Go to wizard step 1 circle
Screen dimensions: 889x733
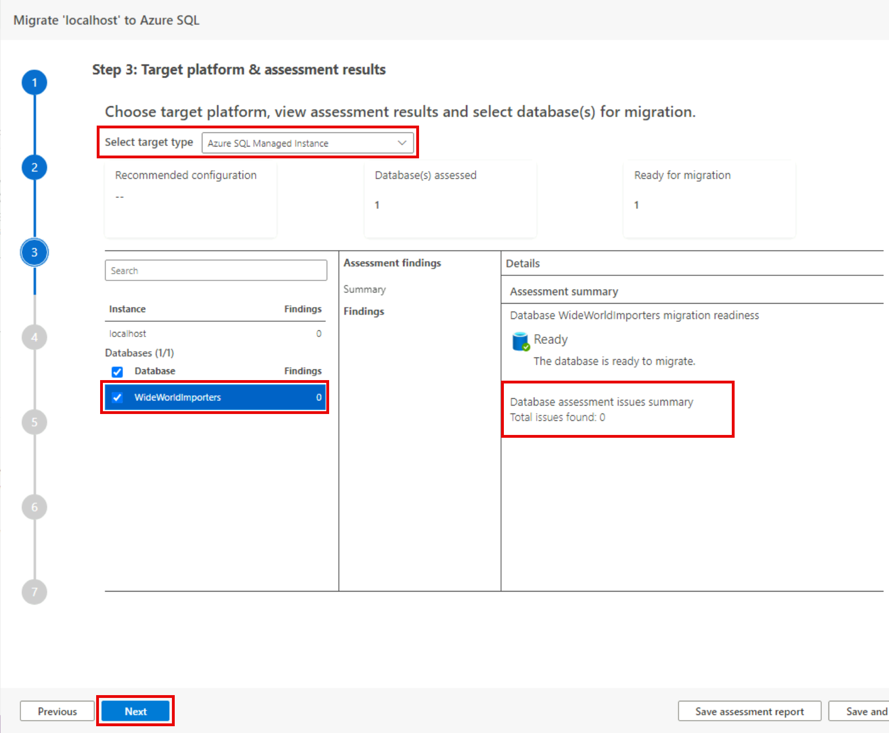(34, 83)
